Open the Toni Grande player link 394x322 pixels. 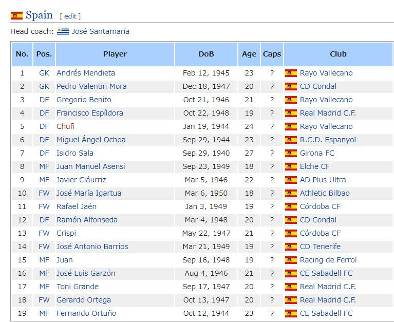[x=78, y=287]
